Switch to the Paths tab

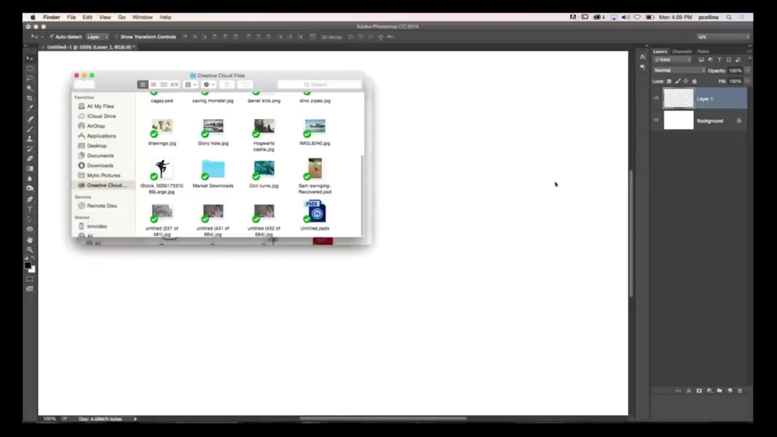(x=703, y=51)
